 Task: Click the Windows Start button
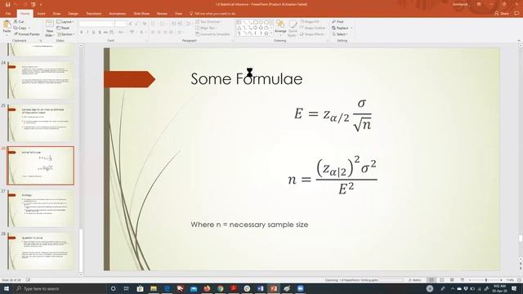(x=6, y=288)
